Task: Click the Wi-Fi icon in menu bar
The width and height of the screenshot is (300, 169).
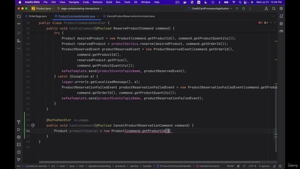Action: (233, 2)
